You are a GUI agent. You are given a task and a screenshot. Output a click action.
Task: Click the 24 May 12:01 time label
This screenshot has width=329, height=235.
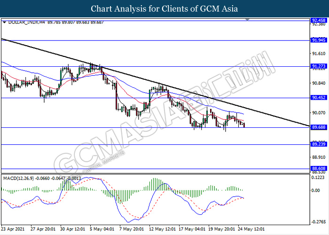coord(251,229)
